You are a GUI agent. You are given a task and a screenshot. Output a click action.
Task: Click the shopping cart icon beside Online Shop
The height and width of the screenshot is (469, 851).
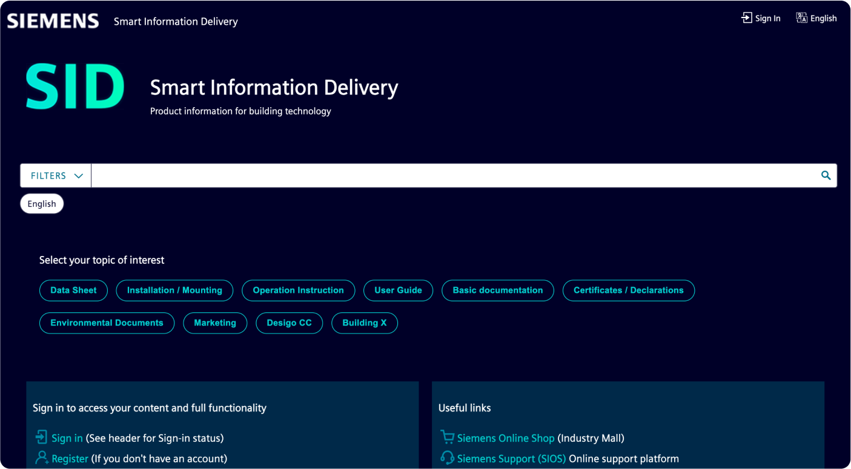(x=447, y=438)
